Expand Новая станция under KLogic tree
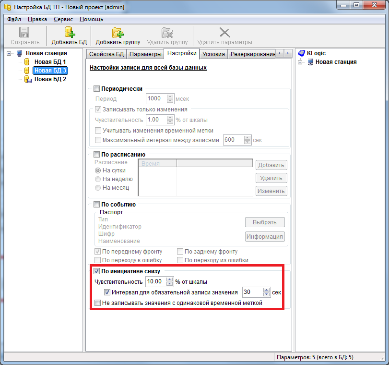 click(300, 62)
